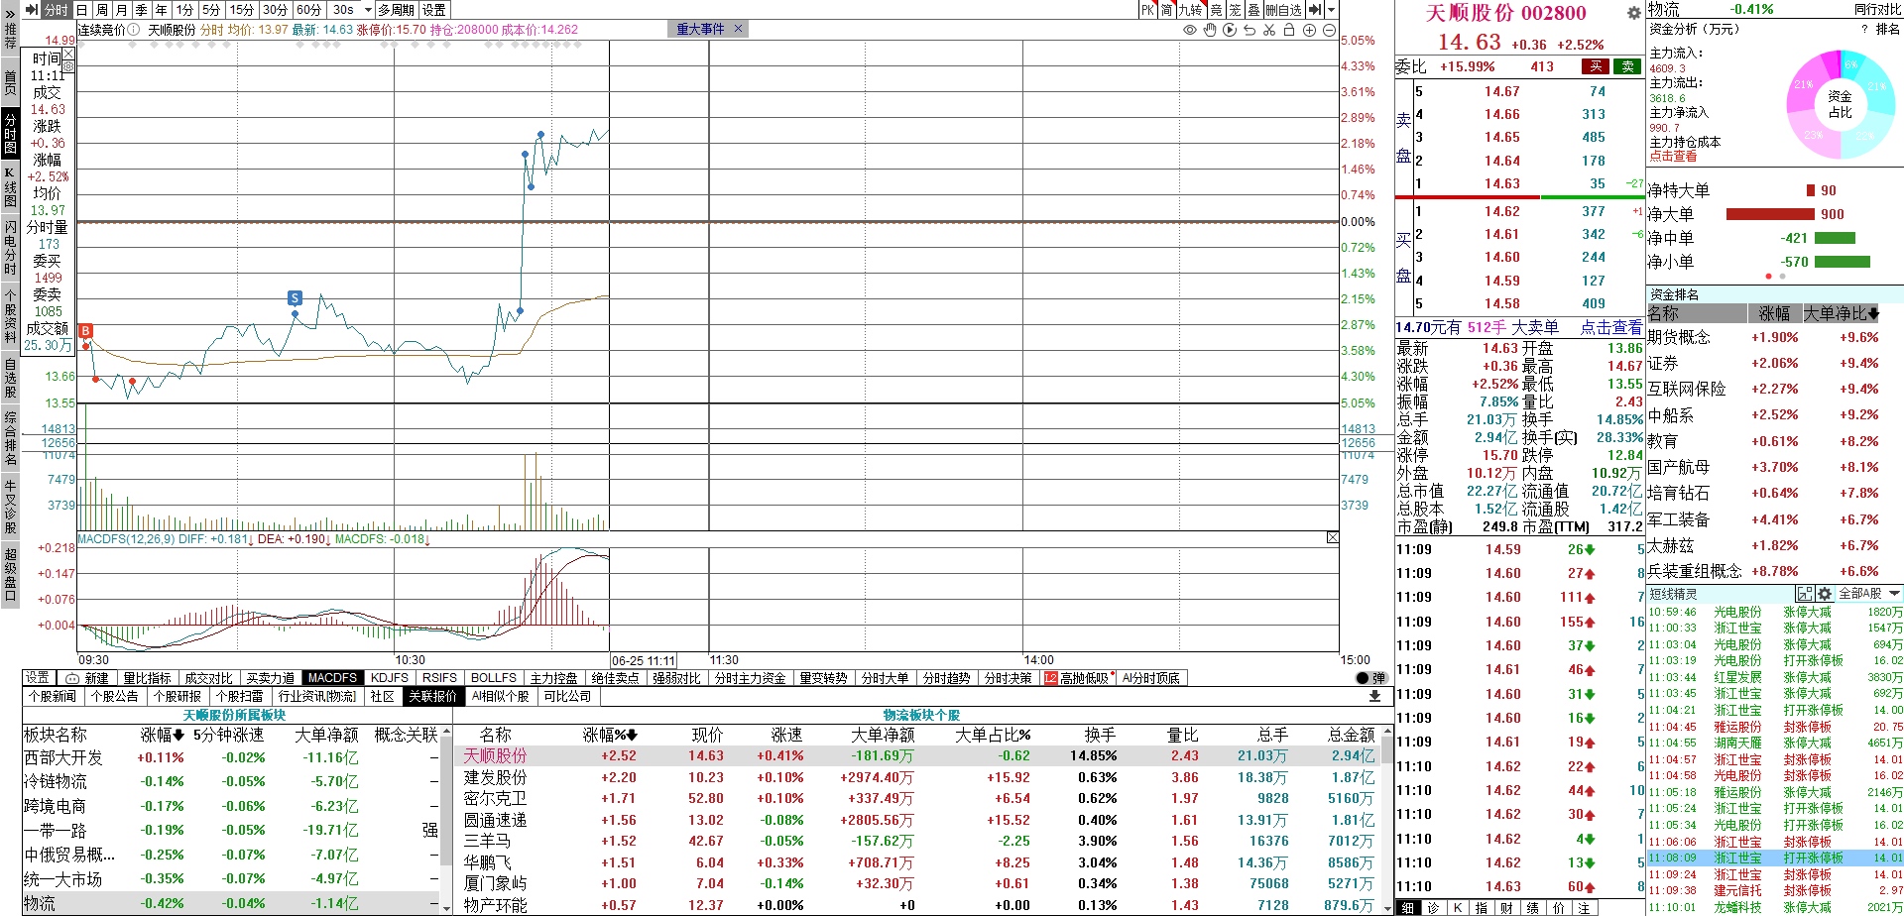Viewport: 1904px width, 916px height.
Task: Toggle the 弹 popup switch
Action: pyautogui.click(x=1371, y=678)
